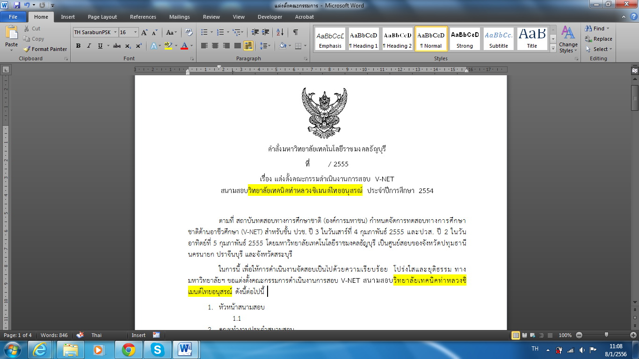Screen dimensions: 639x359
Task: Open Font dialog launcher
Action: [x=192, y=59]
